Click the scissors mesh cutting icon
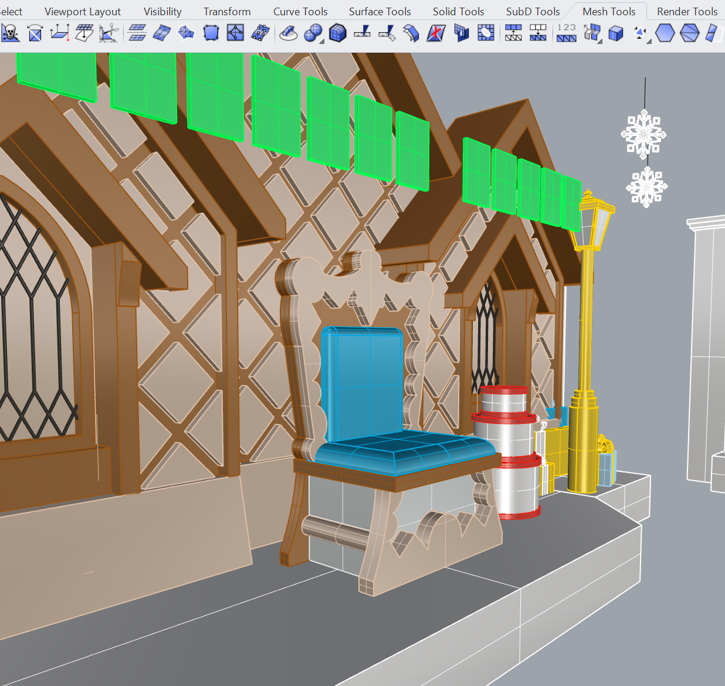This screenshot has height=686, width=725. click(109, 33)
